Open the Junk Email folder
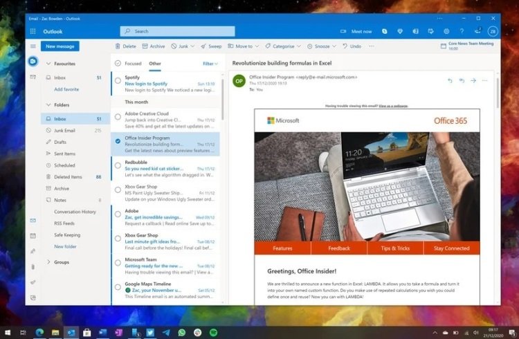Viewport: 519px width, 339px height. [75, 131]
